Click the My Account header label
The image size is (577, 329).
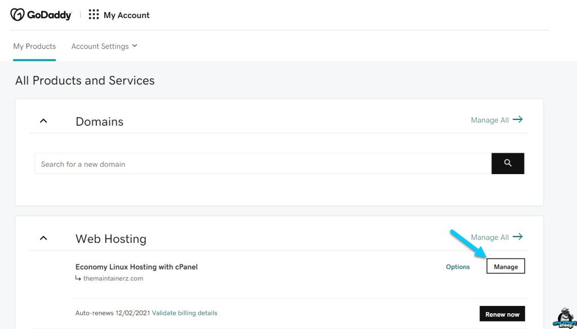(126, 15)
